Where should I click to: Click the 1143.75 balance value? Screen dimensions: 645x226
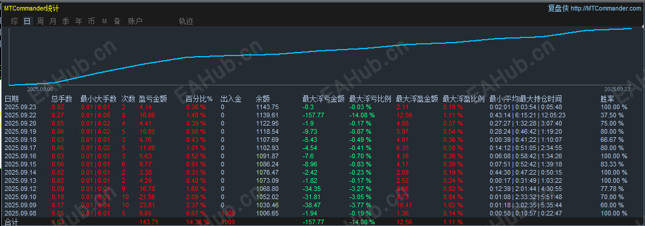267,107
